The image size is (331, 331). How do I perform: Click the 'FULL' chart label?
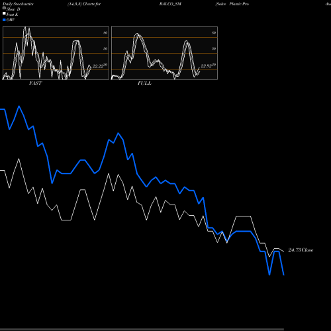click(144, 83)
